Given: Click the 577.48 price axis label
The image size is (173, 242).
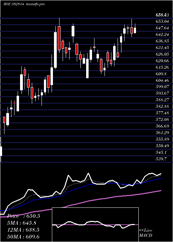Looking at the screenshot, I should [x=162, y=113].
